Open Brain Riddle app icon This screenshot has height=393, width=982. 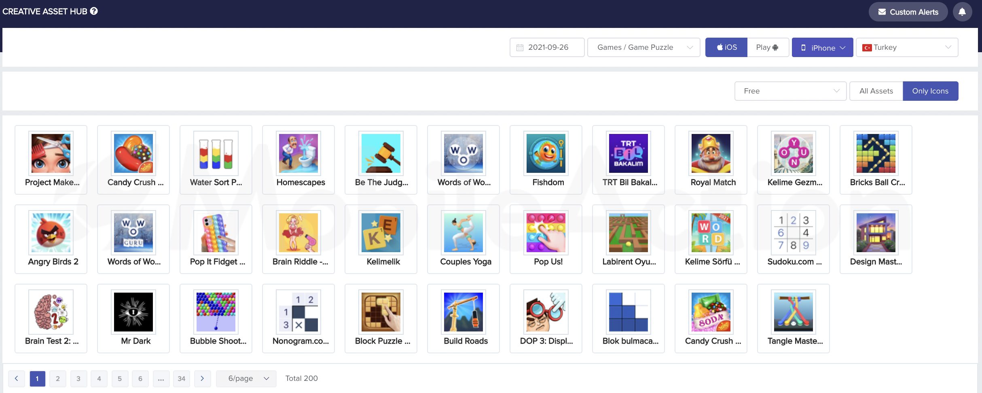tap(298, 233)
